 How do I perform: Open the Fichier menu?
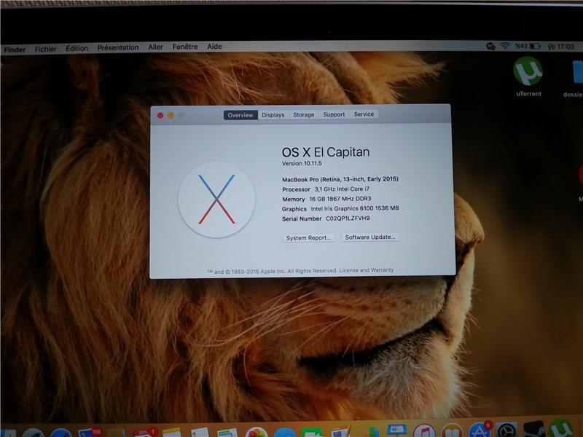46,49
